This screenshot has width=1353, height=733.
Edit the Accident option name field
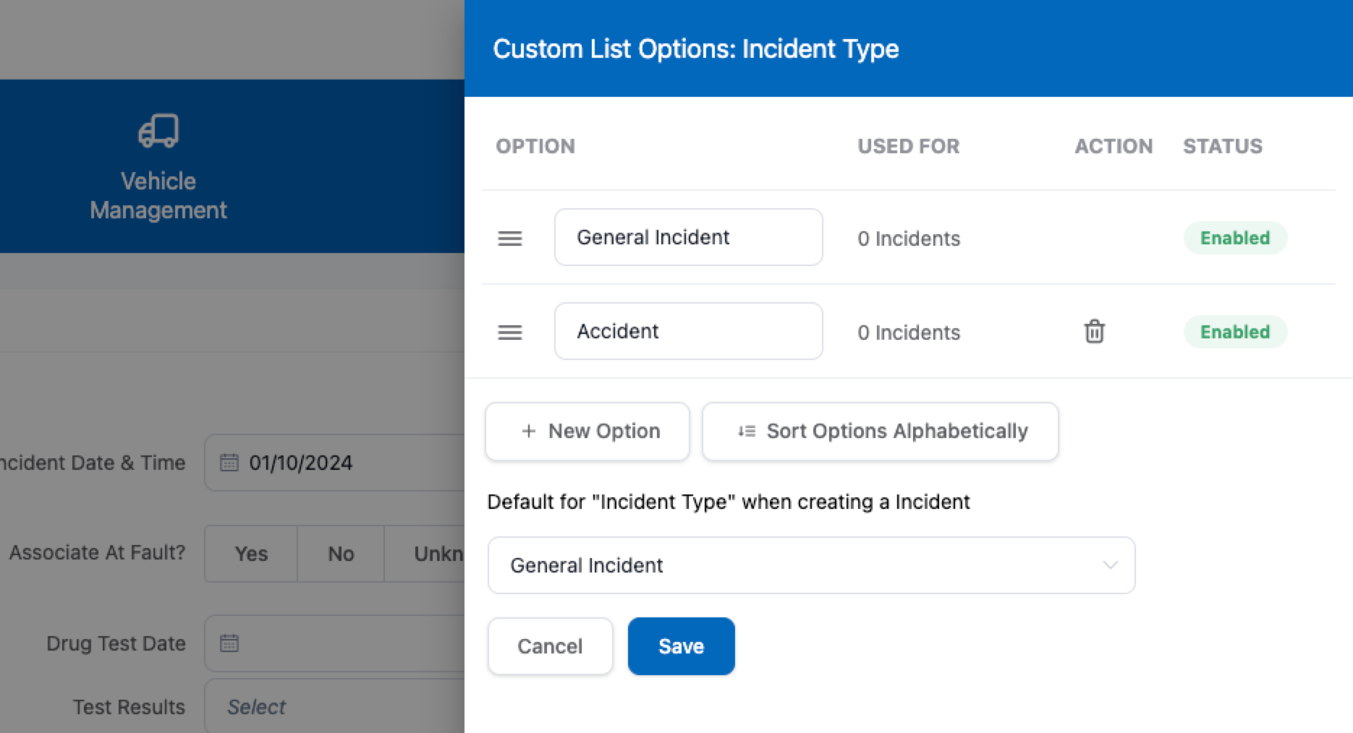[x=688, y=332]
